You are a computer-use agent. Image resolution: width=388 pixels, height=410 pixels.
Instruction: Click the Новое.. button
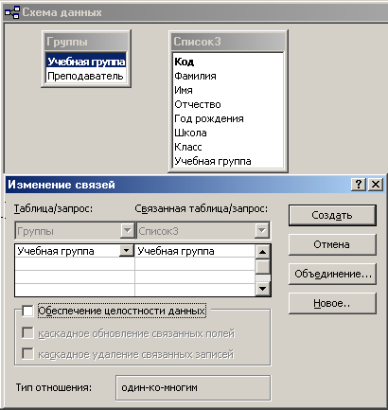[332, 303]
